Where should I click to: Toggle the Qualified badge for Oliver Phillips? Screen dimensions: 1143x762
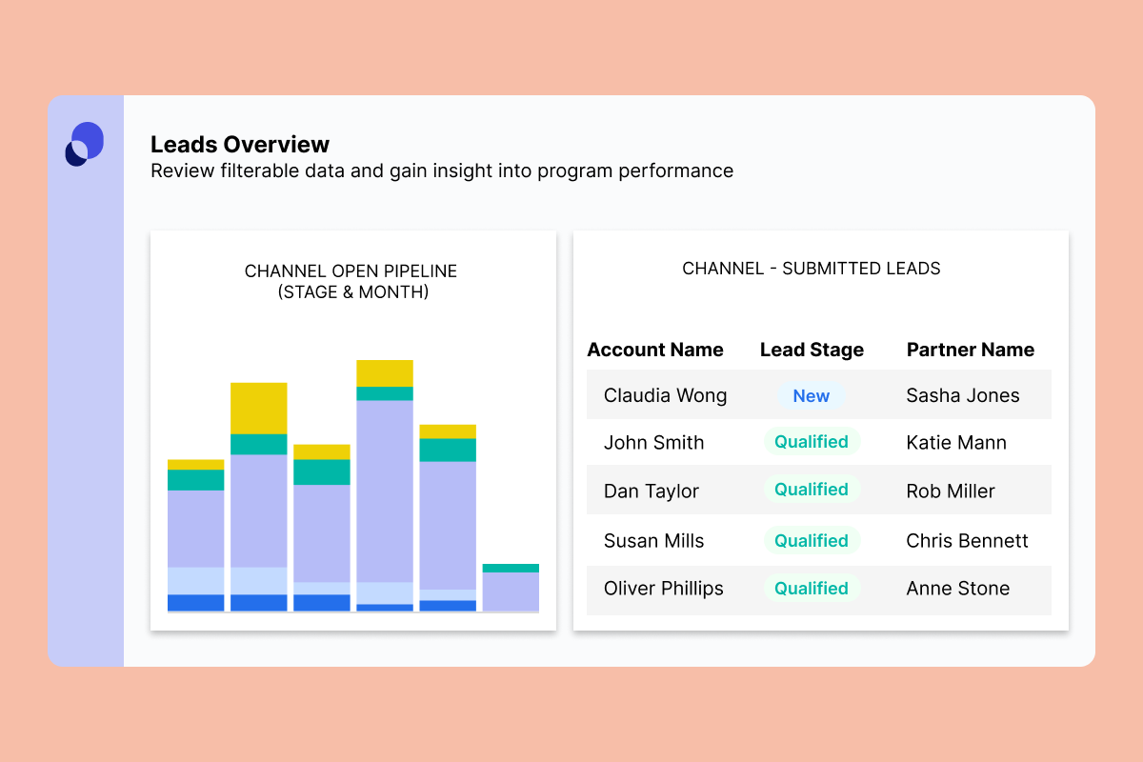coord(811,589)
